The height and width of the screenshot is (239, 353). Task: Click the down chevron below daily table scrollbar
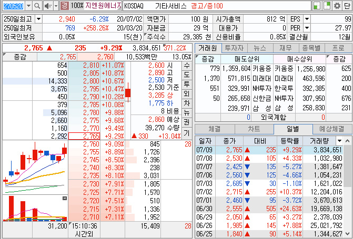tap(347, 234)
